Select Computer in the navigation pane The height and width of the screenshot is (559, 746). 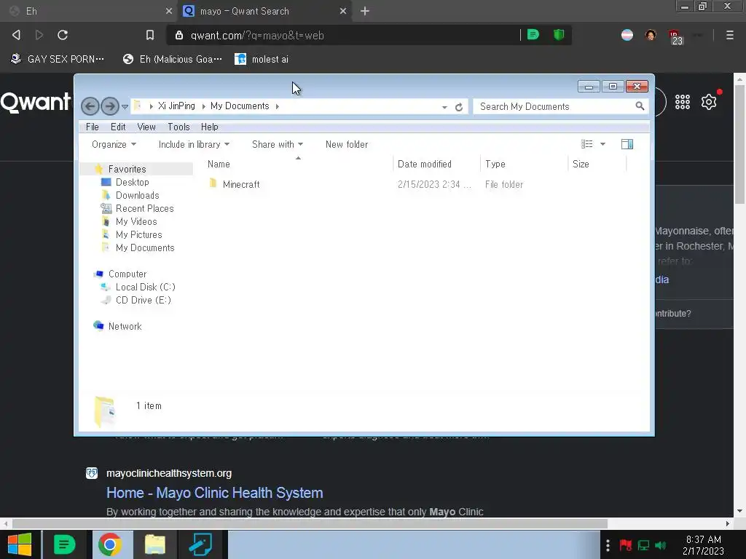tap(127, 274)
